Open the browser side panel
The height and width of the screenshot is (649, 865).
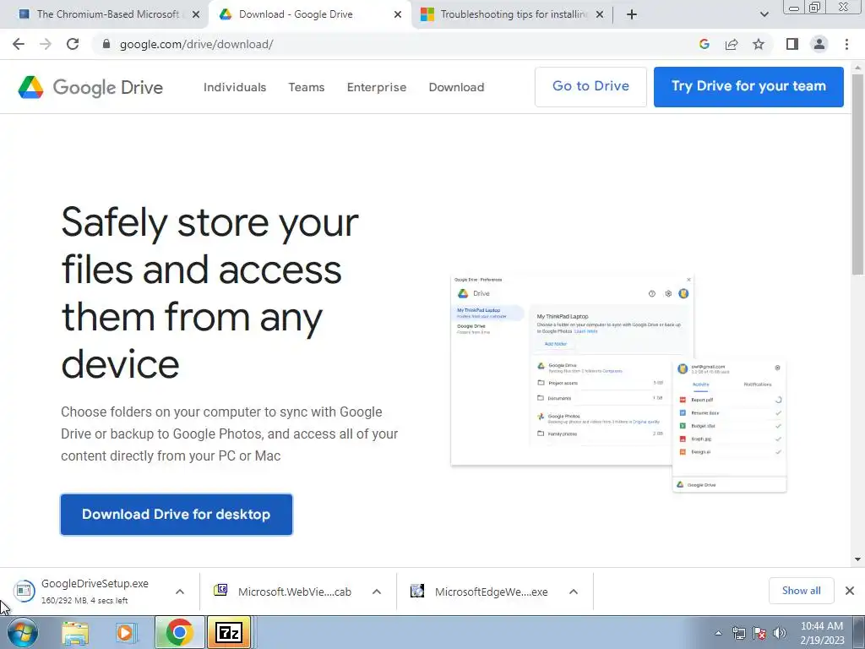[x=792, y=44]
